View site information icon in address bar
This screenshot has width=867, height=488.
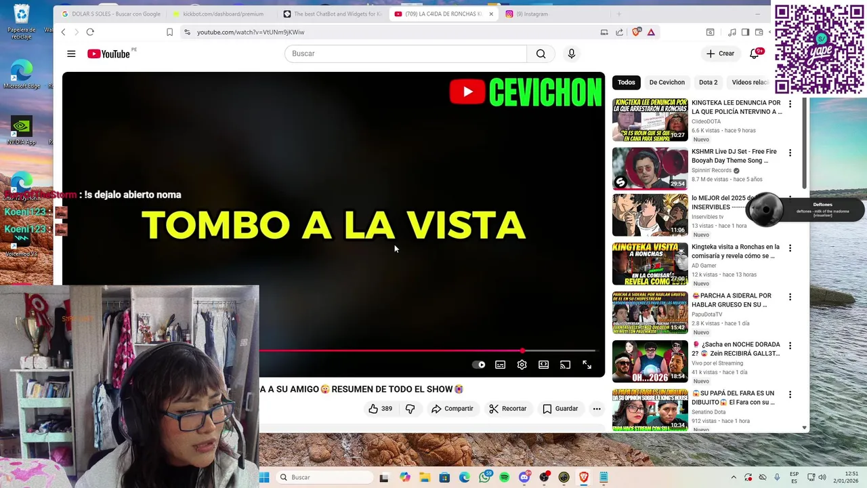[x=187, y=32]
